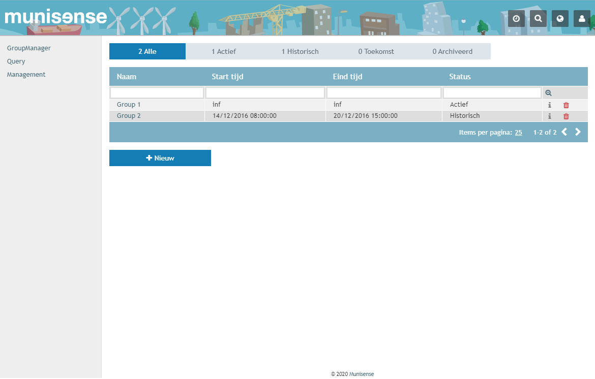Go to previous page with left chevron
This screenshot has width=595, height=379.
(564, 132)
